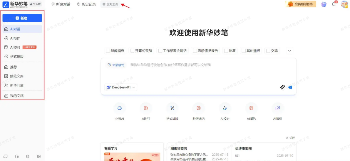
Task: Open the AI校对 shortcut icon
Action: [225, 108]
